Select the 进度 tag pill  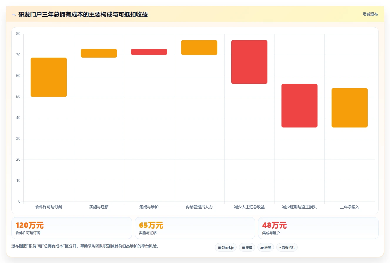coord(266,247)
